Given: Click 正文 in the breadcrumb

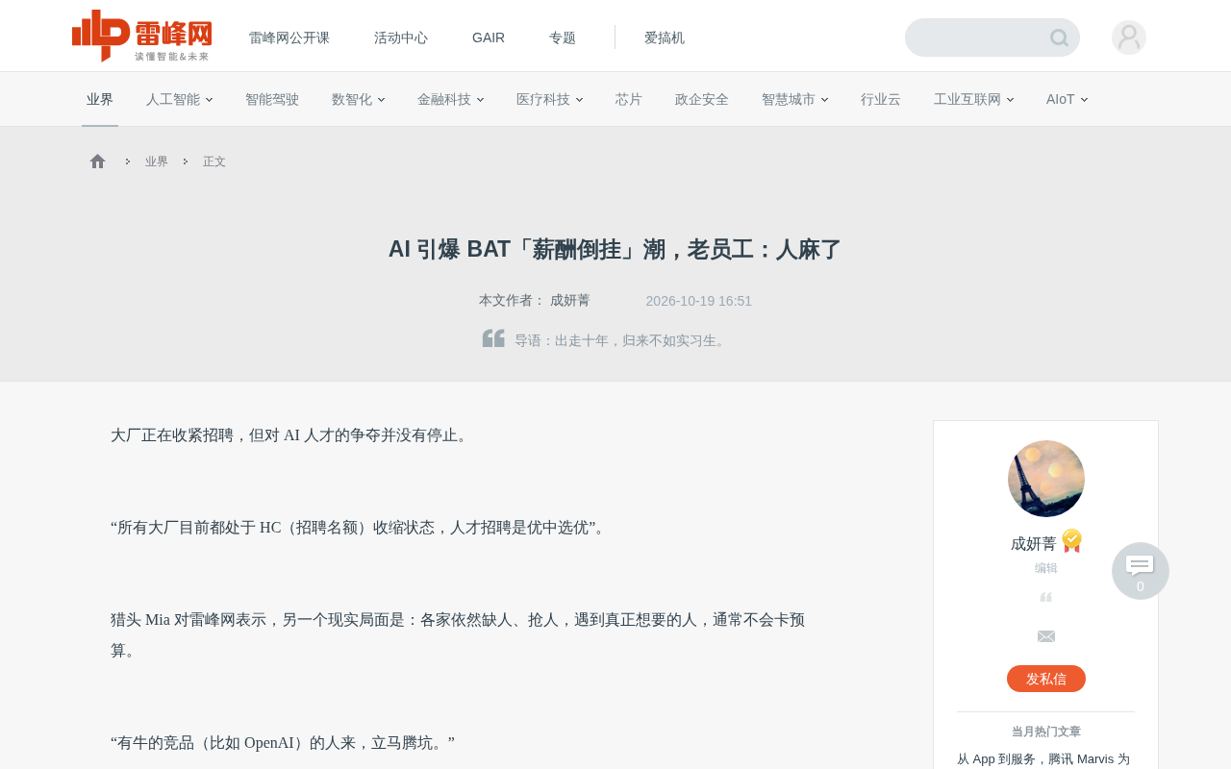Looking at the screenshot, I should (214, 161).
